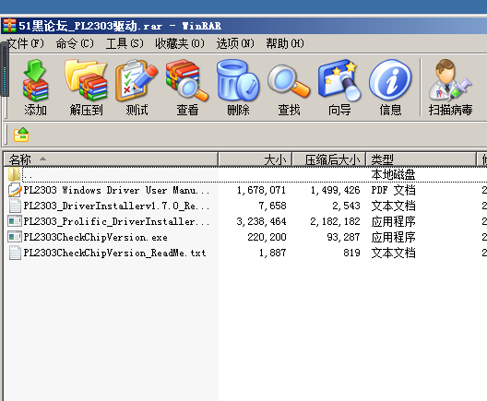The image size is (487, 401).
Task: Click the 解压到 (Extract To) icon
Action: [x=86, y=87]
